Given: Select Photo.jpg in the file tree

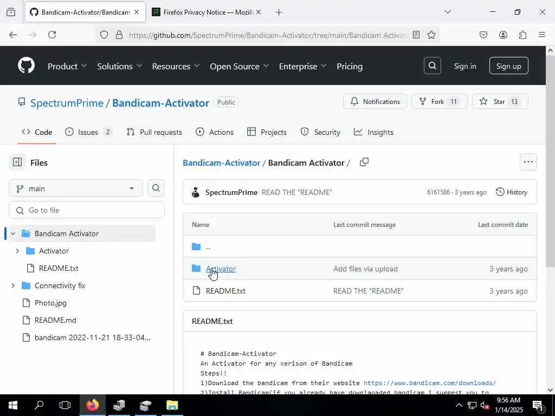Looking at the screenshot, I should click(50, 303).
